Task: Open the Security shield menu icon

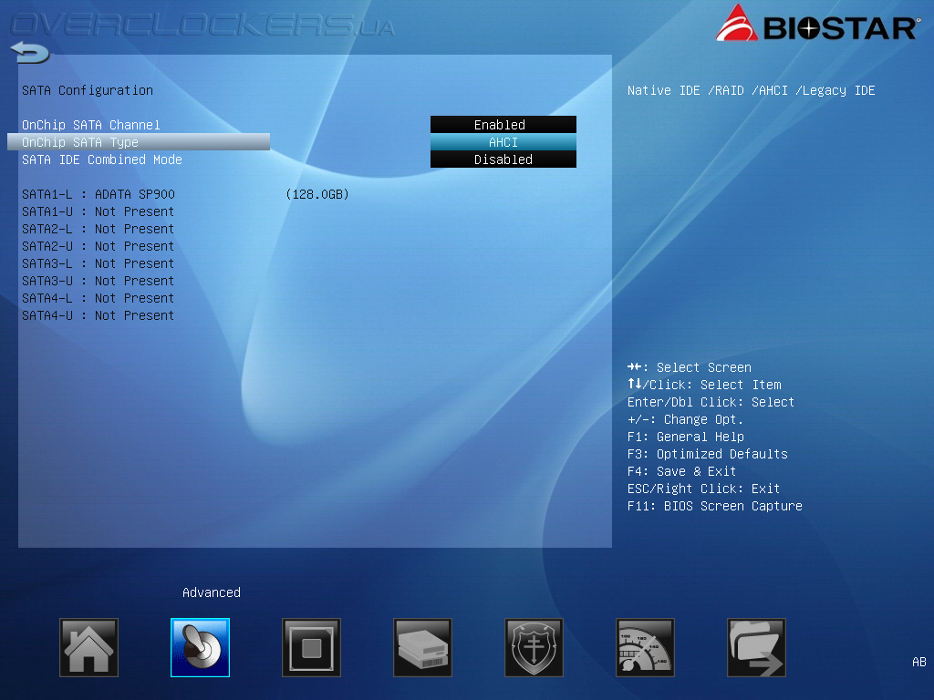Action: 534,648
